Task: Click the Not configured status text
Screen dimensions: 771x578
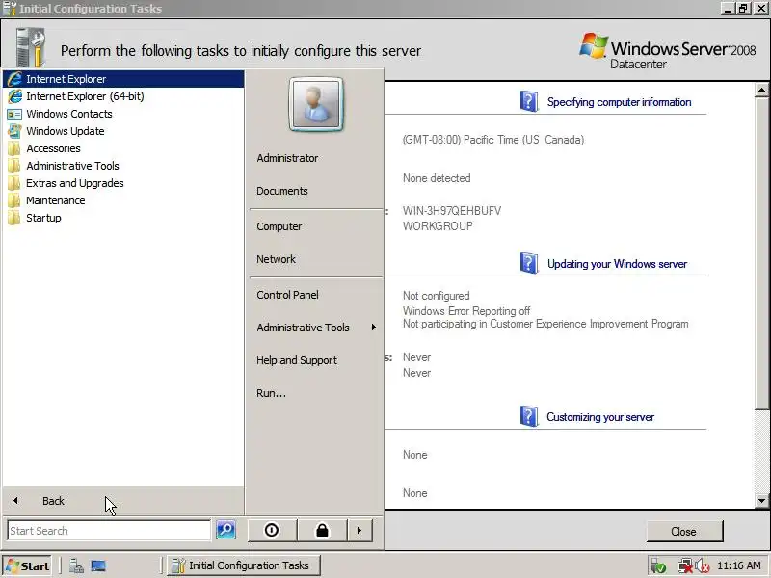Action: (437, 296)
